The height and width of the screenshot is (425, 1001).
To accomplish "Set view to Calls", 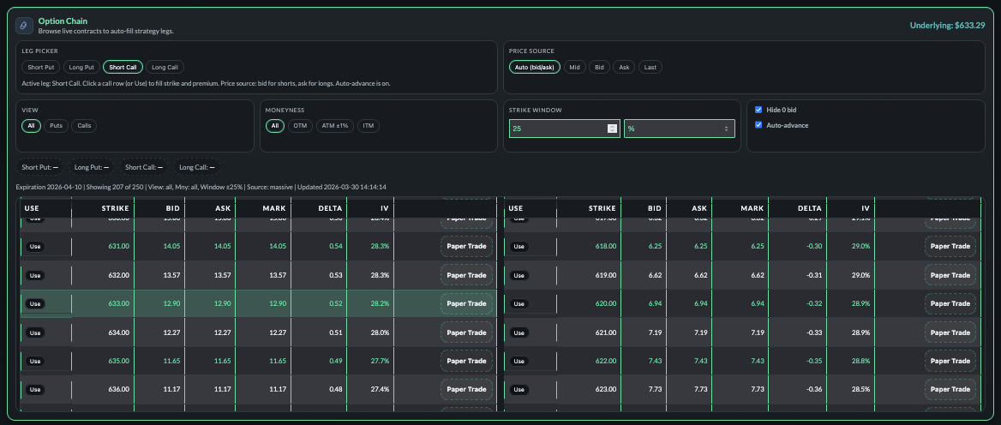I will [x=84, y=126].
